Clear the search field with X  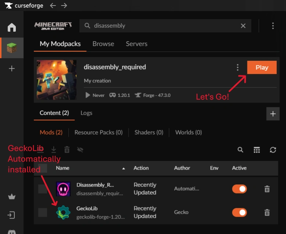(243, 26)
